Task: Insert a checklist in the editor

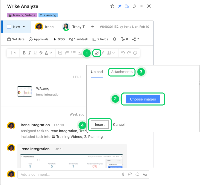Action: click(60, 53)
